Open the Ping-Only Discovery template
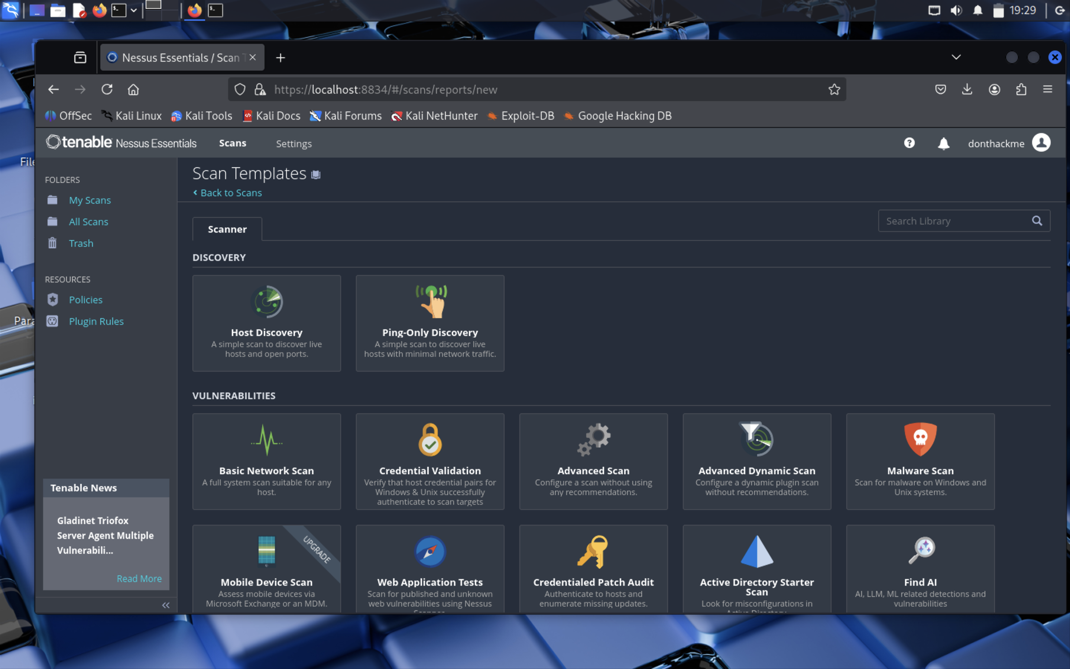Viewport: 1070px width, 669px height. (430, 323)
